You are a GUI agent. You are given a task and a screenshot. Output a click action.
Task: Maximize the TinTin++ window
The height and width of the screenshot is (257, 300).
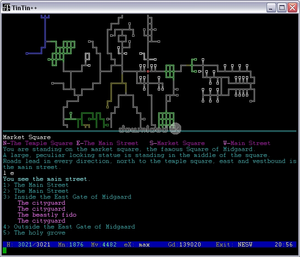[282, 7]
